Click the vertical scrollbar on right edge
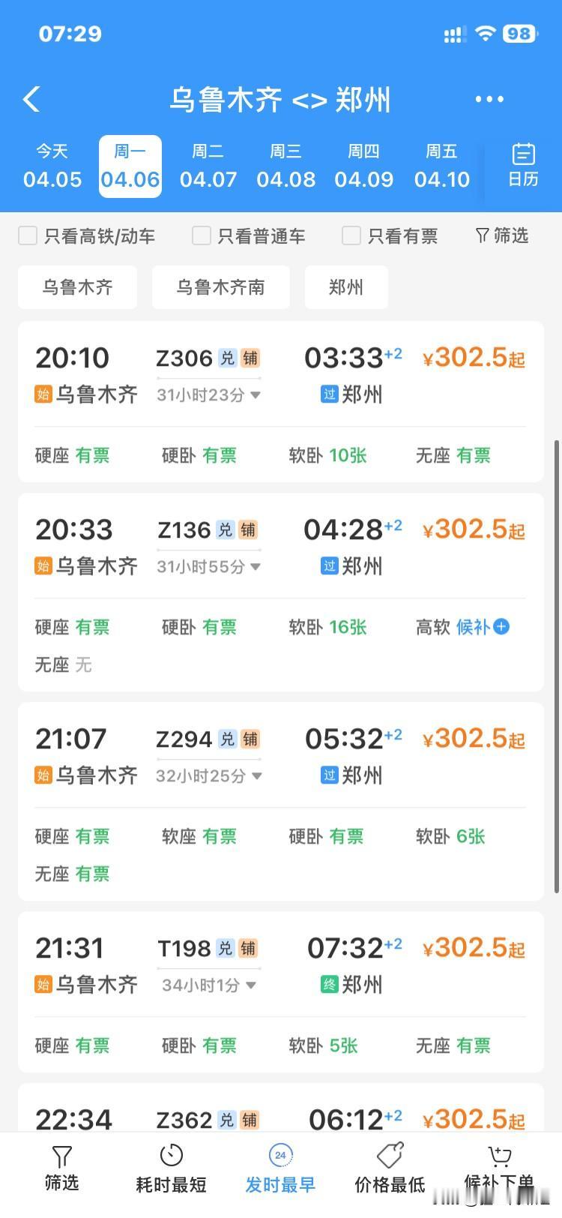Viewport: 562px width, 1218px height. tap(556, 666)
